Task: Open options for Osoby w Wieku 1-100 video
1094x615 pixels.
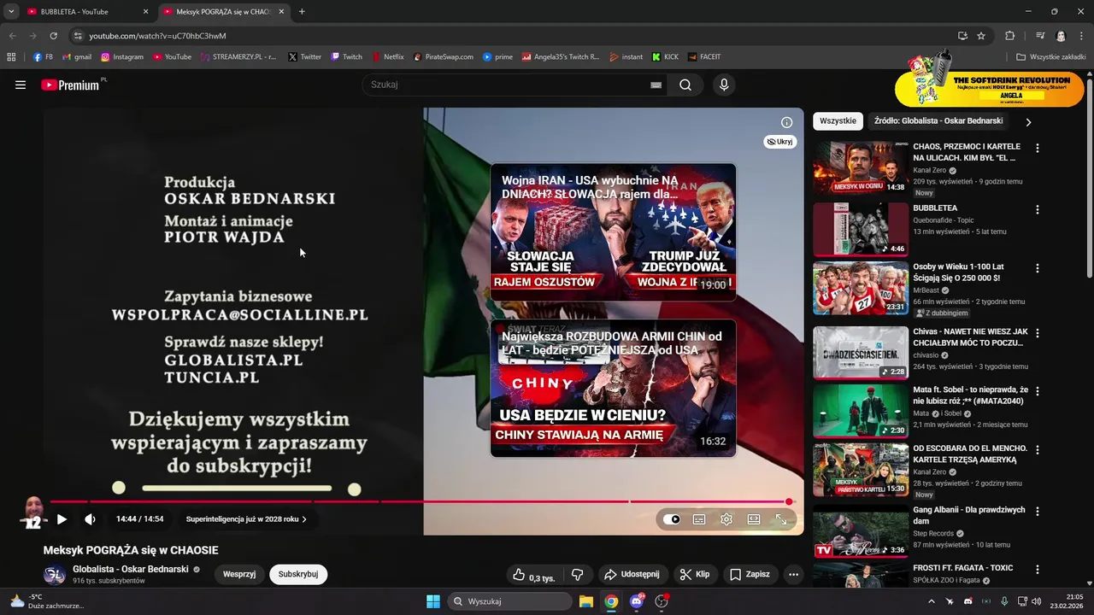Action: point(1038,268)
